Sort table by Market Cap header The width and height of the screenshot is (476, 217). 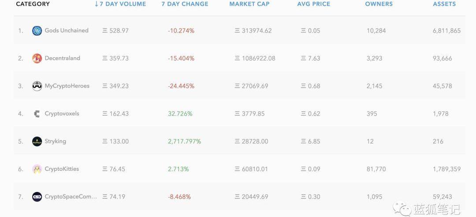point(249,4)
